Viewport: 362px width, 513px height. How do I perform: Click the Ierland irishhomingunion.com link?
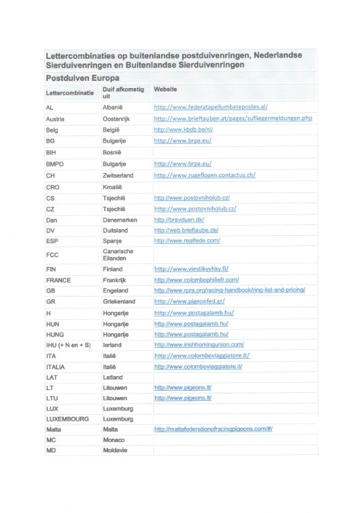coord(199,345)
